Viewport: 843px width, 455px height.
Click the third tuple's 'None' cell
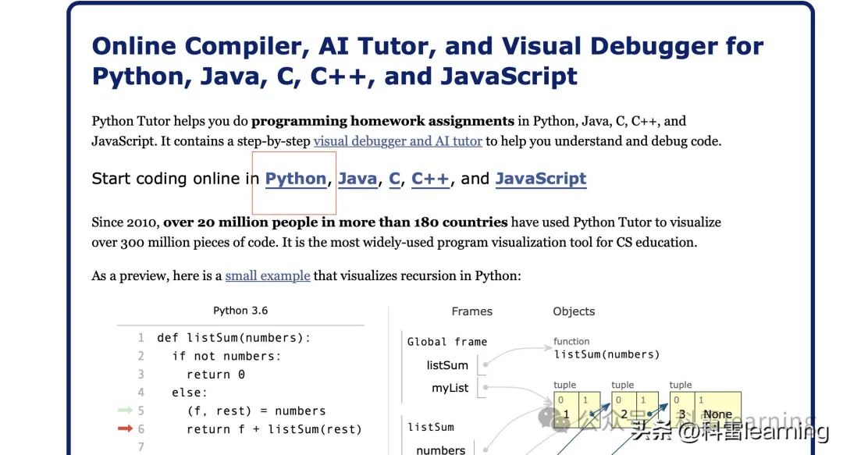(718, 410)
